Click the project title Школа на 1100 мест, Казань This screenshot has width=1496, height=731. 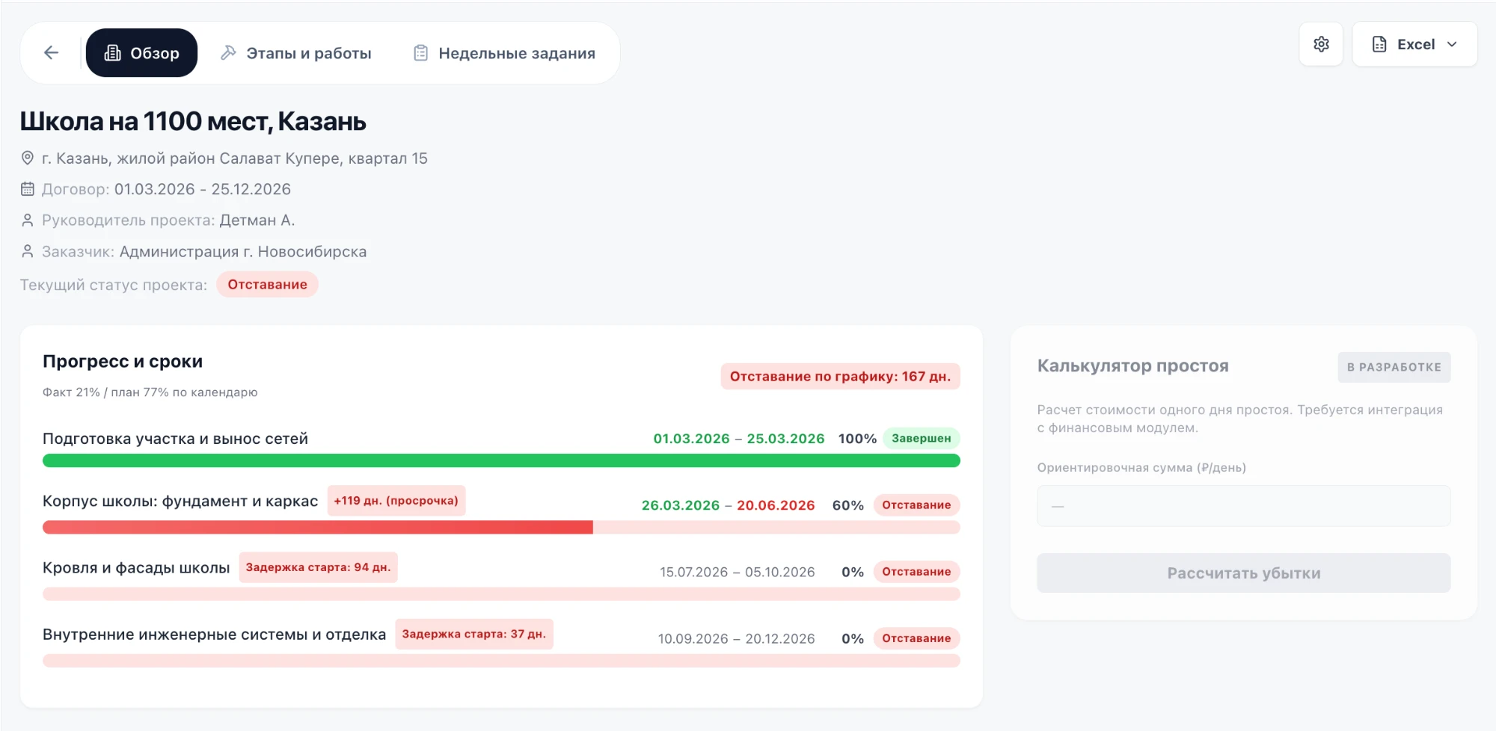click(x=193, y=121)
